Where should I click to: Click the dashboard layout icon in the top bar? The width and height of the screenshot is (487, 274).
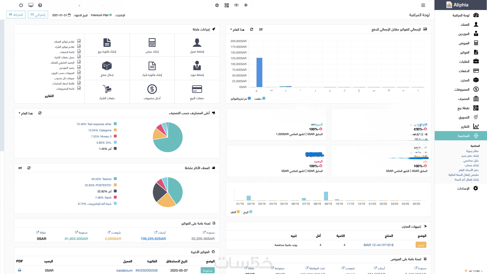pyautogui.click(x=227, y=5)
